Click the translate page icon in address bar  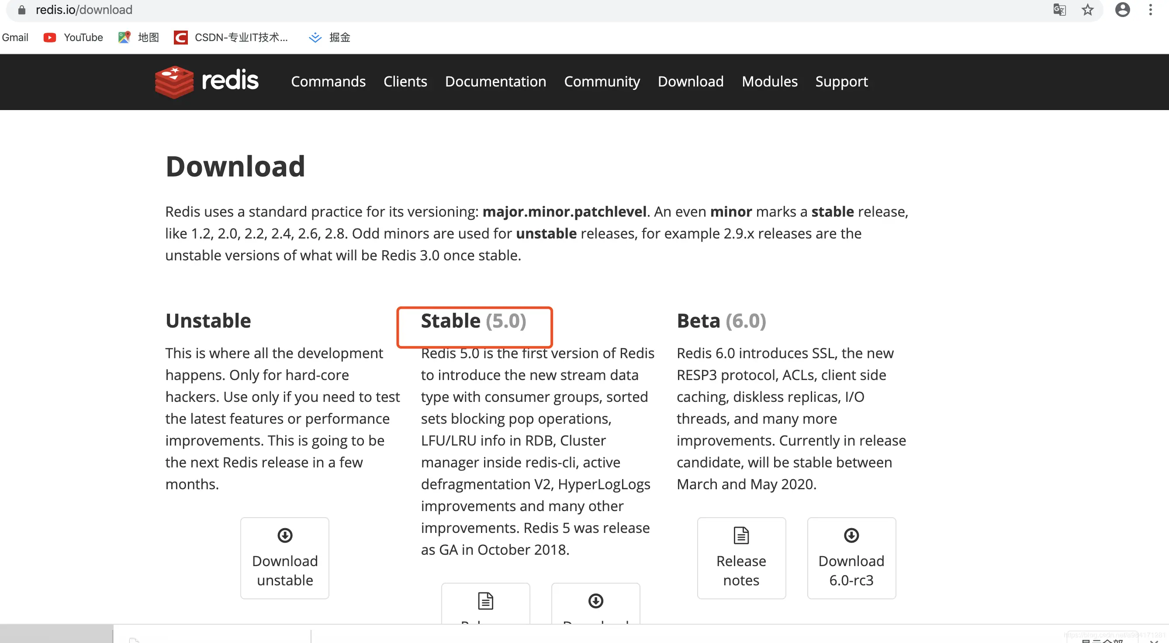1059,10
